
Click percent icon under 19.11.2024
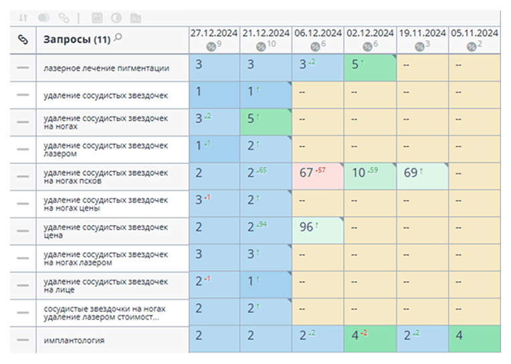coord(419,47)
